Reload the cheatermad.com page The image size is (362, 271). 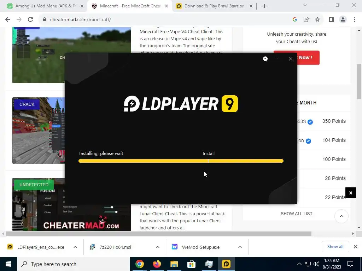pos(30,20)
